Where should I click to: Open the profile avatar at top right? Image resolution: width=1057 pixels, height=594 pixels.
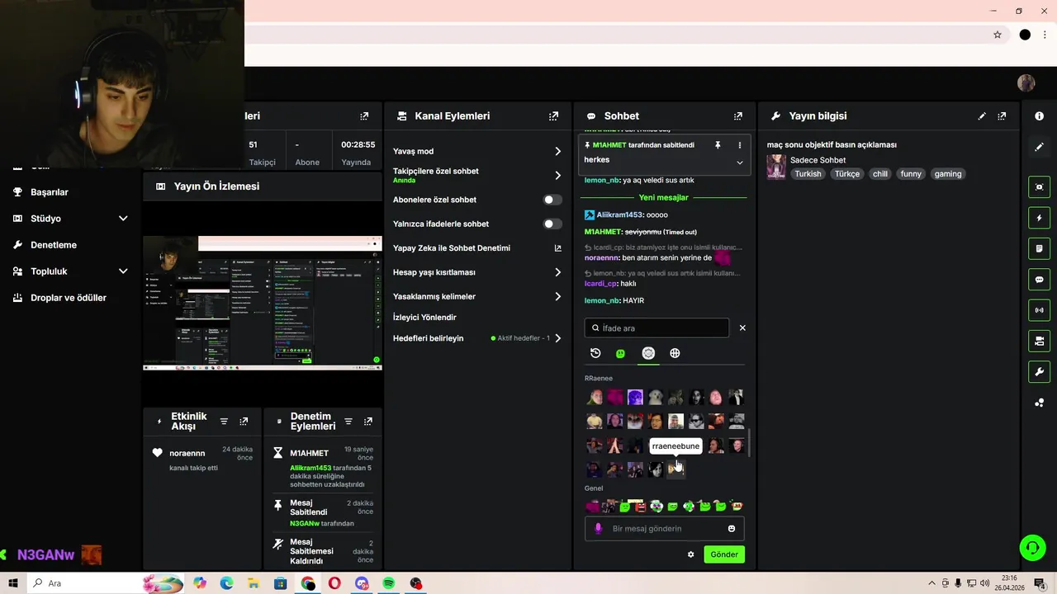1026,82
